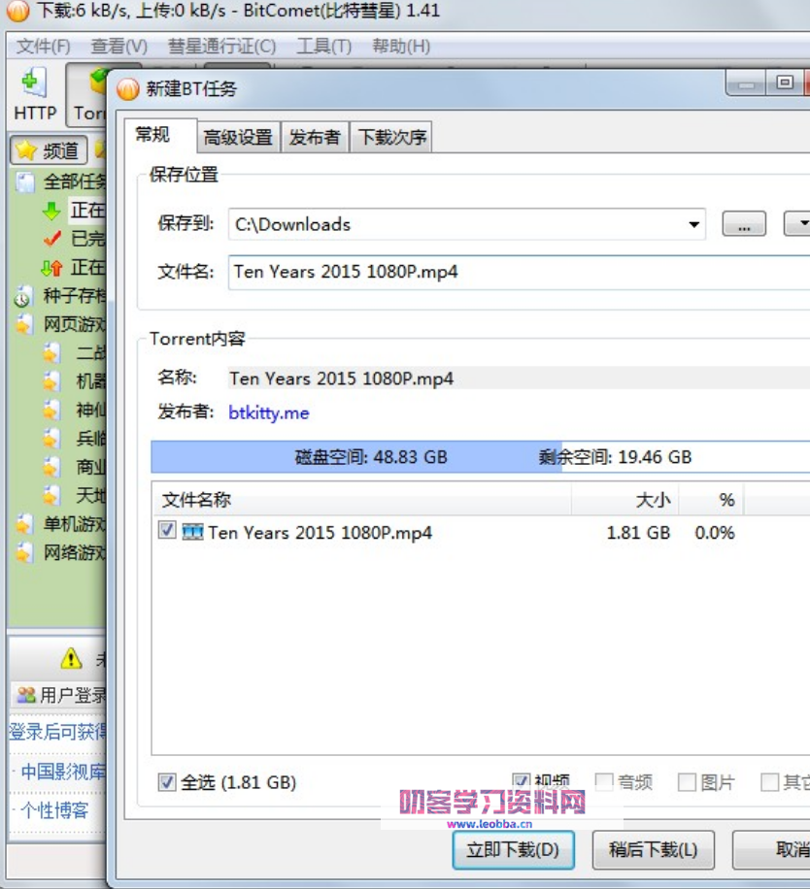Viewport: 810px width, 889px height.
Task: Click the yellow warning triangle icon
Action: pyautogui.click(x=71, y=659)
